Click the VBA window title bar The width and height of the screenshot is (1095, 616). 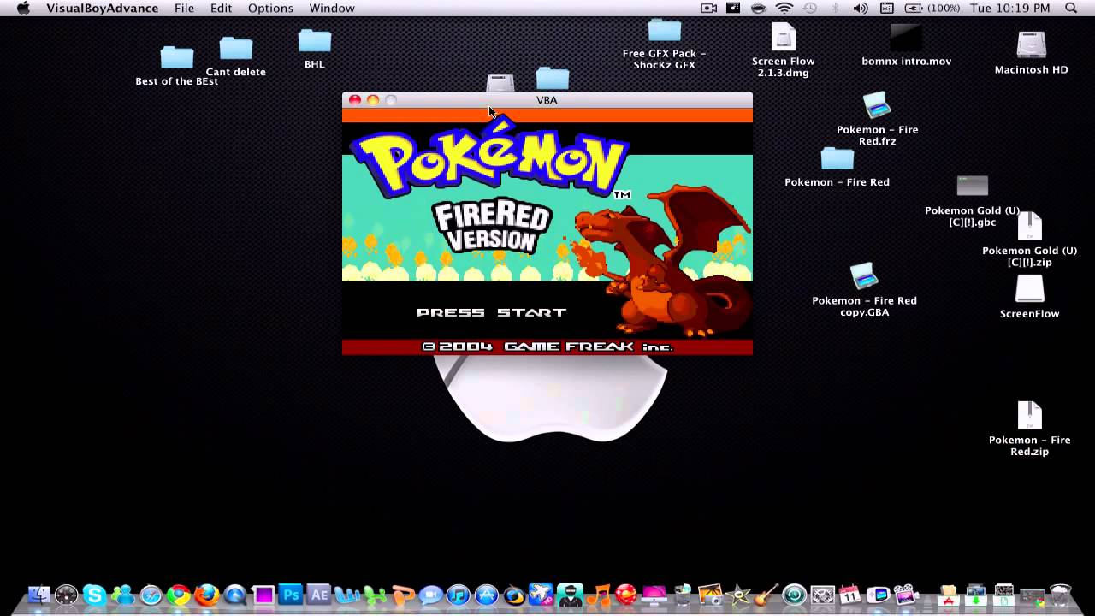[547, 99]
